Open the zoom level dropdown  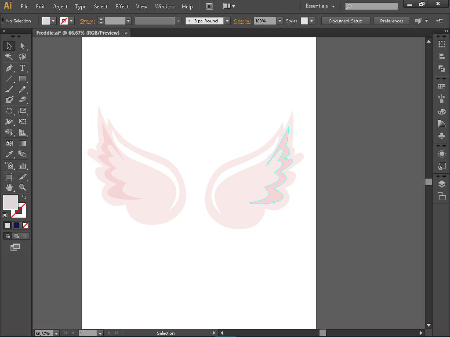pyautogui.click(x=56, y=333)
